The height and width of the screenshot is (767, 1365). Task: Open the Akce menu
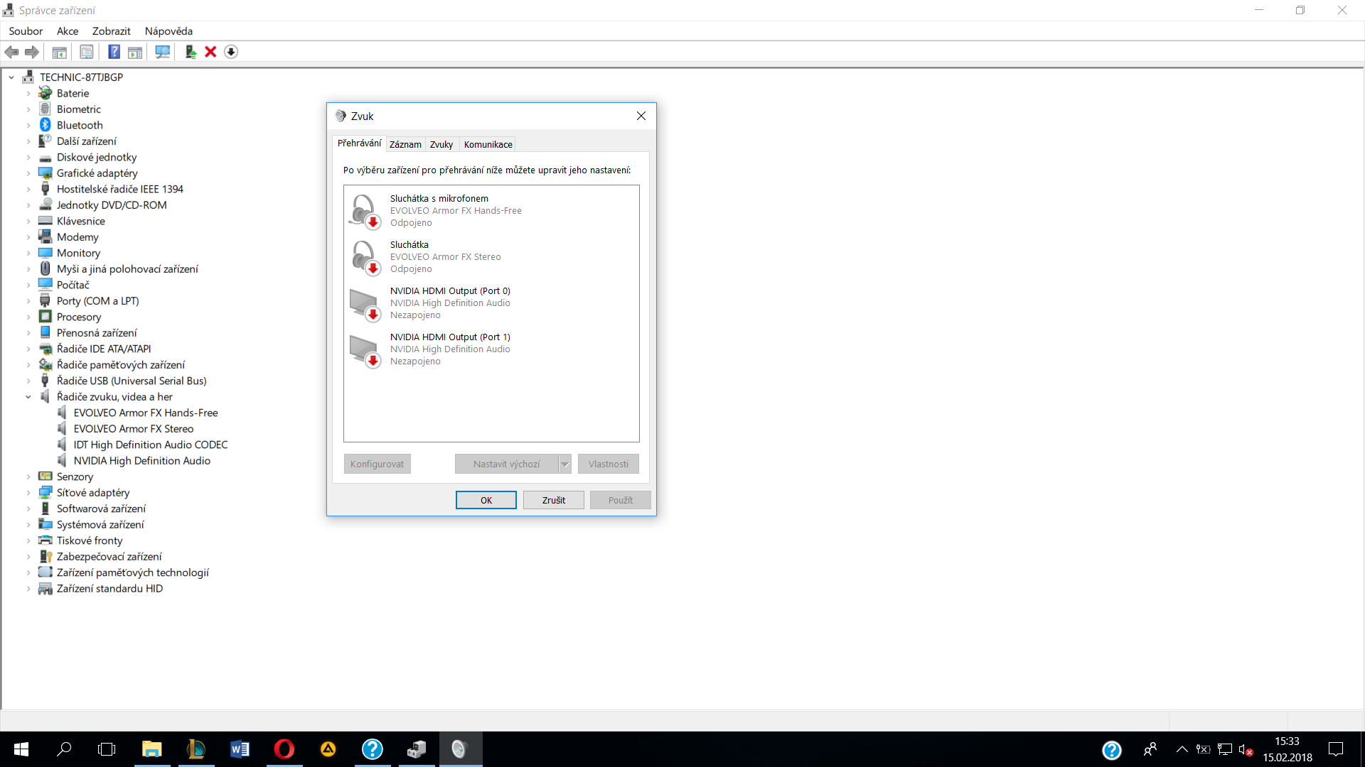[x=68, y=31]
